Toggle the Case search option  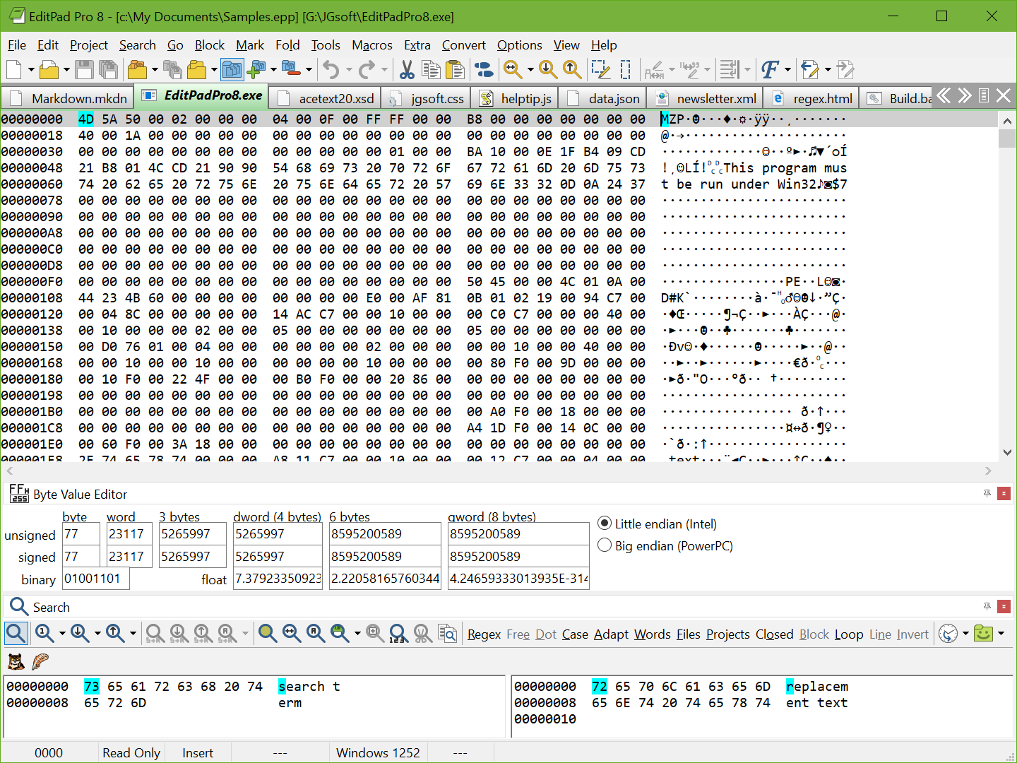pyautogui.click(x=575, y=634)
